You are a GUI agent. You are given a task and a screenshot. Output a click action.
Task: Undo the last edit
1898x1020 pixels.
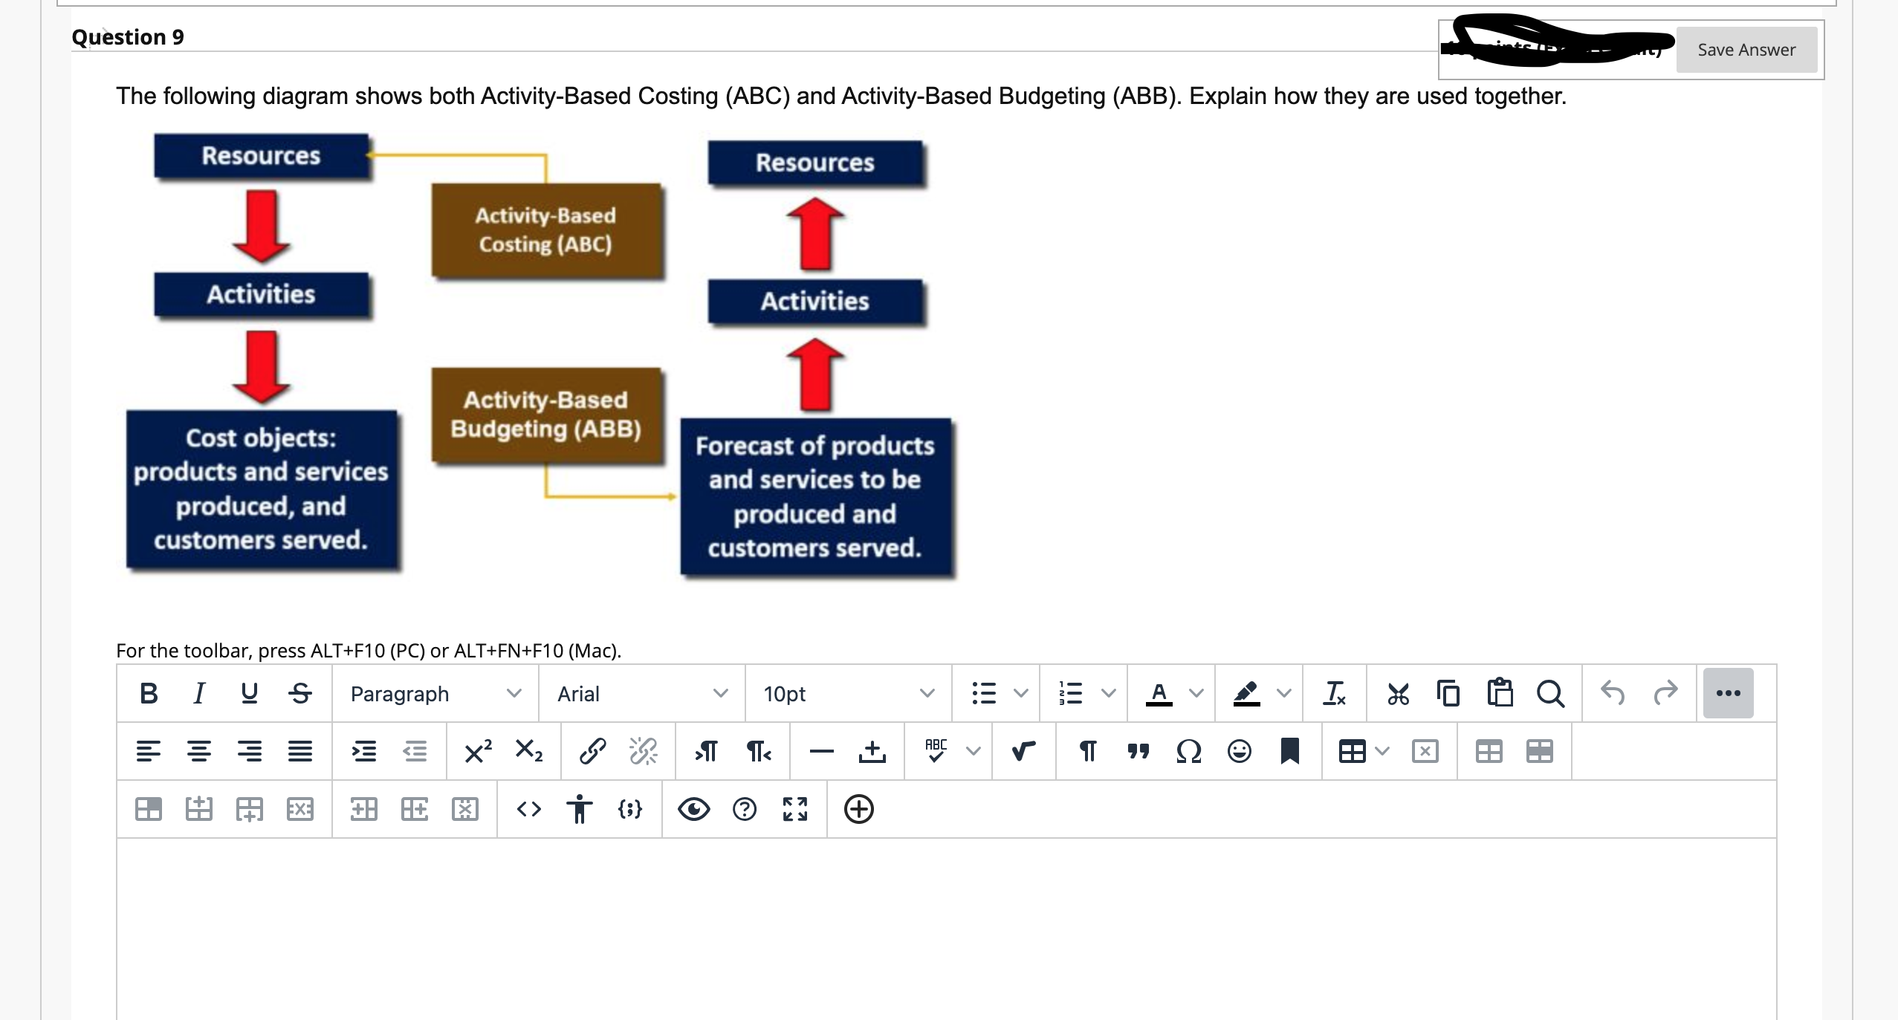[1613, 693]
